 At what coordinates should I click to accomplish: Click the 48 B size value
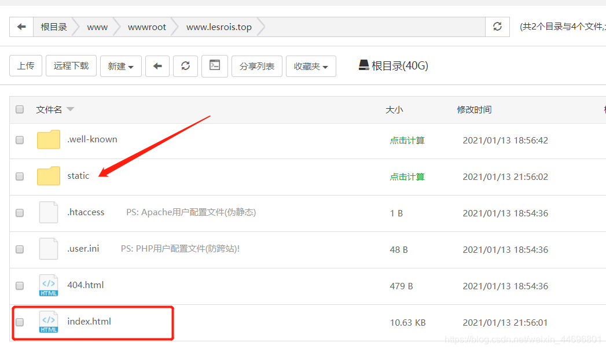click(398, 249)
